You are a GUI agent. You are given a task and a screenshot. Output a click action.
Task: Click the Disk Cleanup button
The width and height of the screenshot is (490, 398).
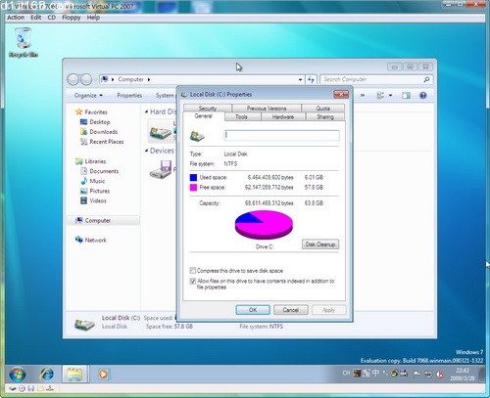pyautogui.click(x=320, y=244)
